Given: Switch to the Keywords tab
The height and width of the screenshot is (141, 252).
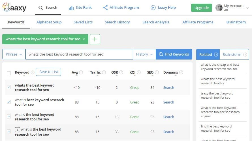Looking at the screenshot, I should (16, 22).
